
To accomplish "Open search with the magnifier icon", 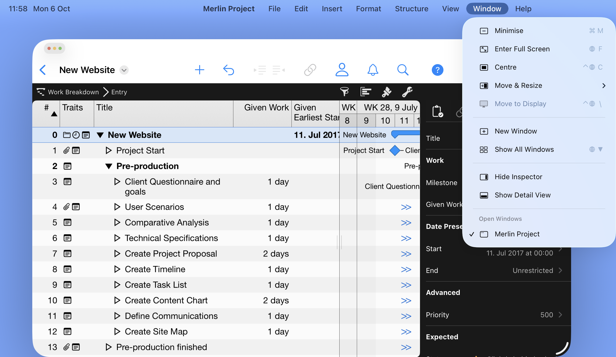I will 403,70.
